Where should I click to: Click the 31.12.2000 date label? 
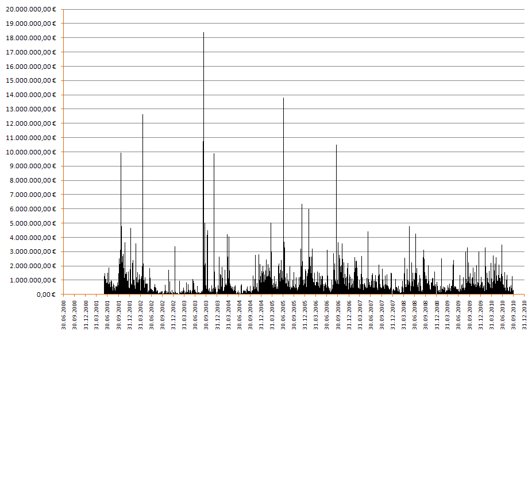coord(86,315)
